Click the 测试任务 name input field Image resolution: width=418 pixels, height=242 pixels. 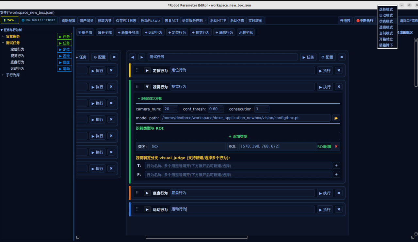click(x=223, y=57)
